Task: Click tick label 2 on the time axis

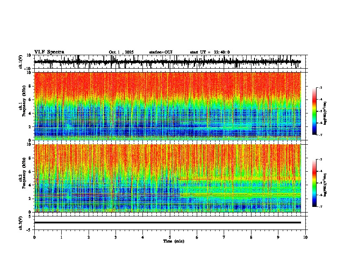Action: (x=89, y=237)
